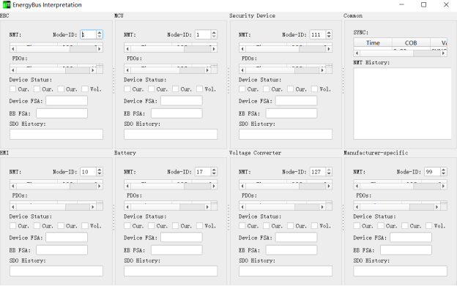457x286 pixels.
Task: Decrement the Security Device Node-ID down arrow
Action: [329, 37]
